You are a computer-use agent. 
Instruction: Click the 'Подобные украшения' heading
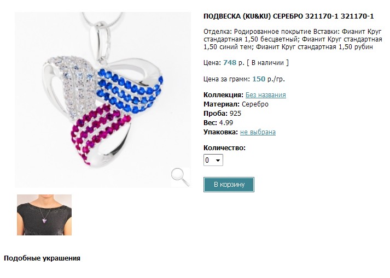[42, 258]
